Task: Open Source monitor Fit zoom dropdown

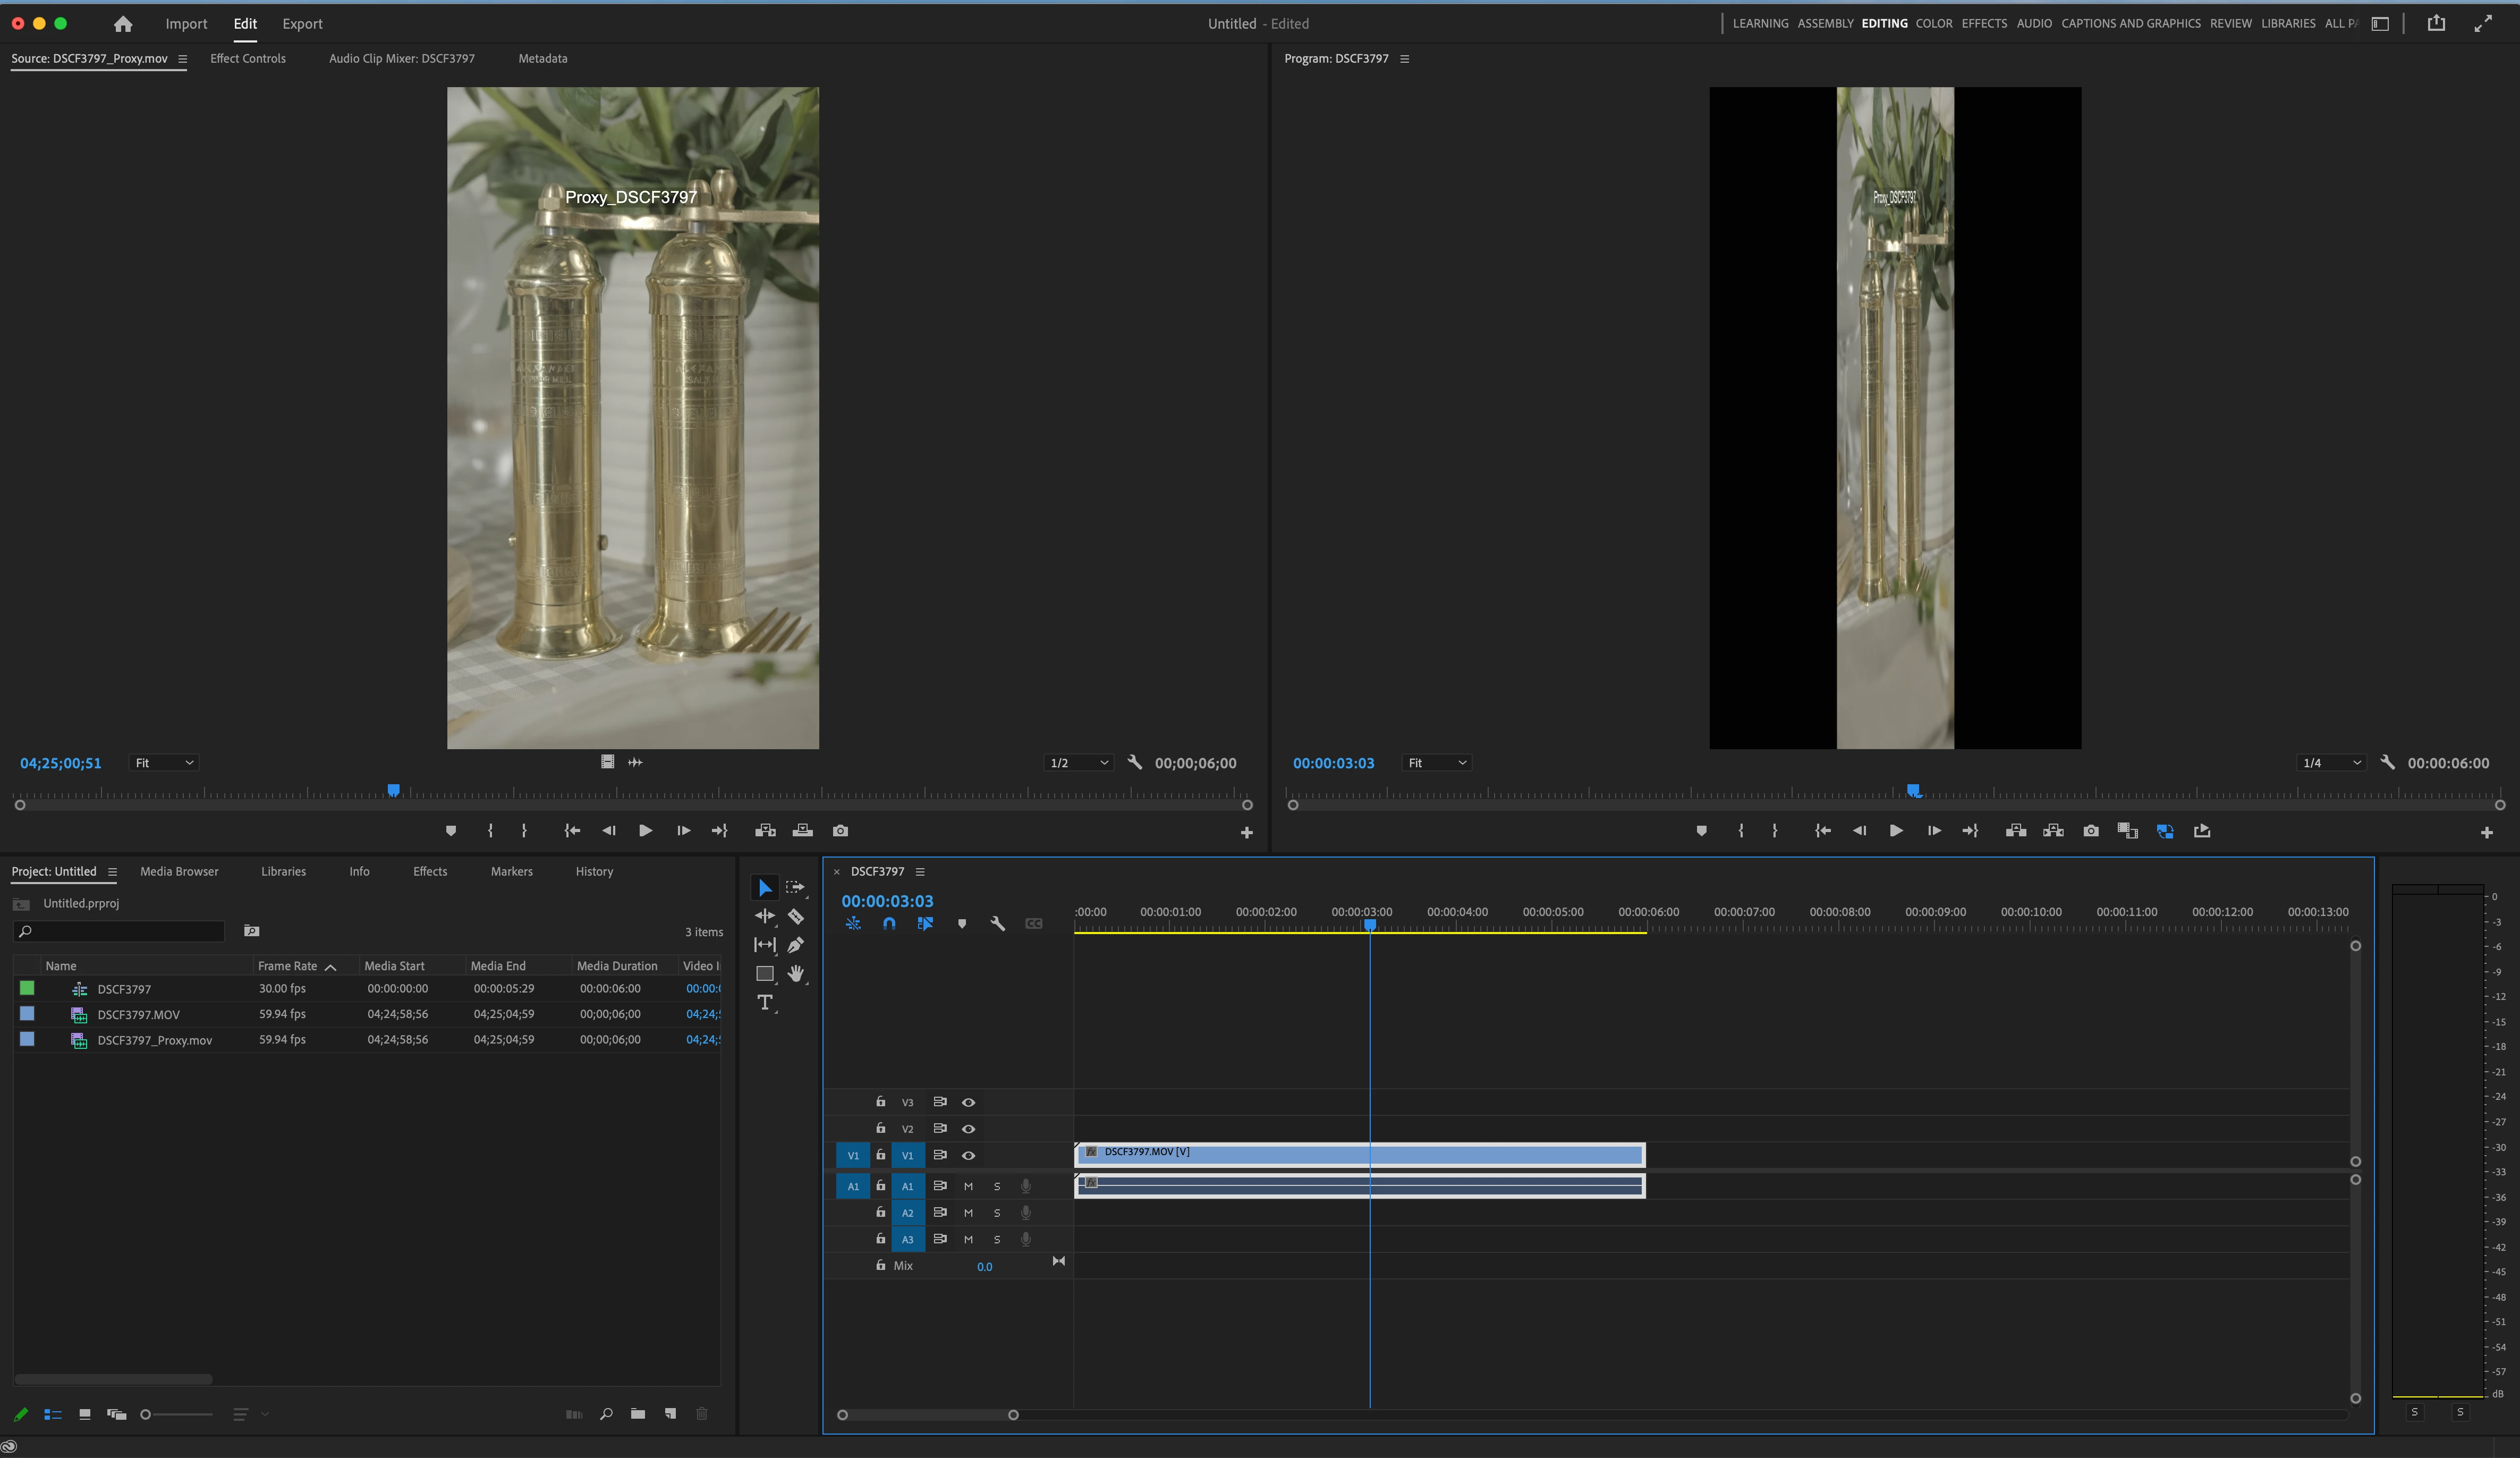Action: pyautogui.click(x=164, y=763)
